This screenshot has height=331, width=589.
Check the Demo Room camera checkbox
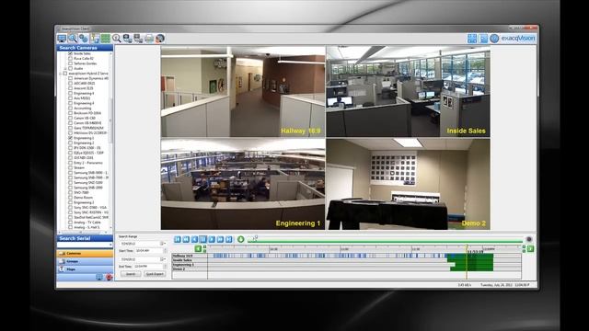pos(70,198)
